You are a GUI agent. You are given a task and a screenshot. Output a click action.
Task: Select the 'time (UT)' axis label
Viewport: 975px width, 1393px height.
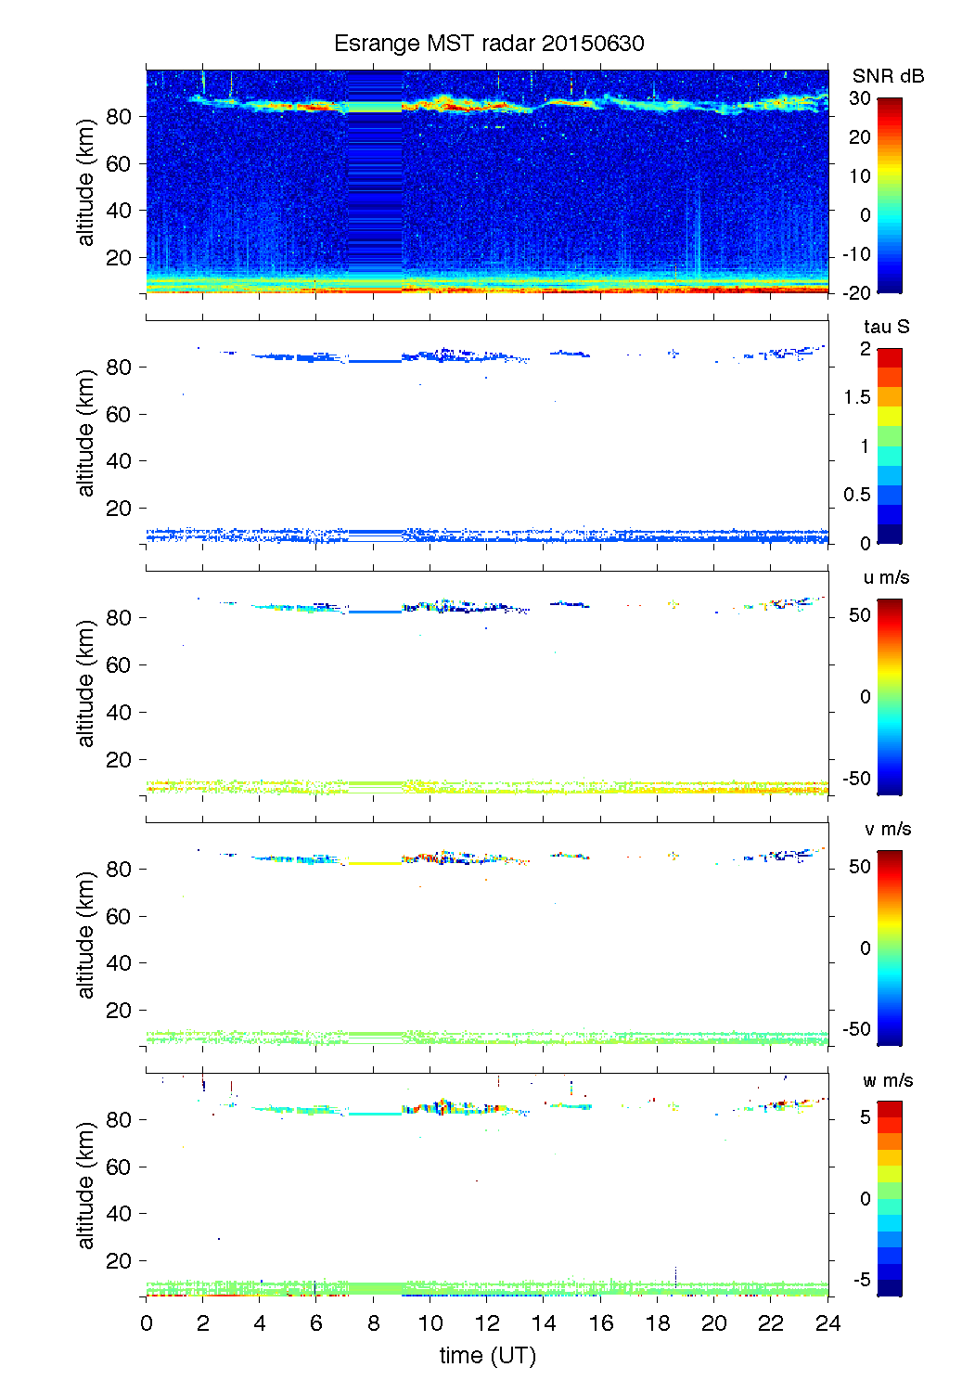(x=487, y=1355)
